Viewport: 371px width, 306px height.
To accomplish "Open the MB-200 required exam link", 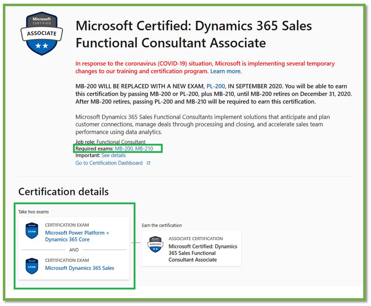I will tap(124, 148).
